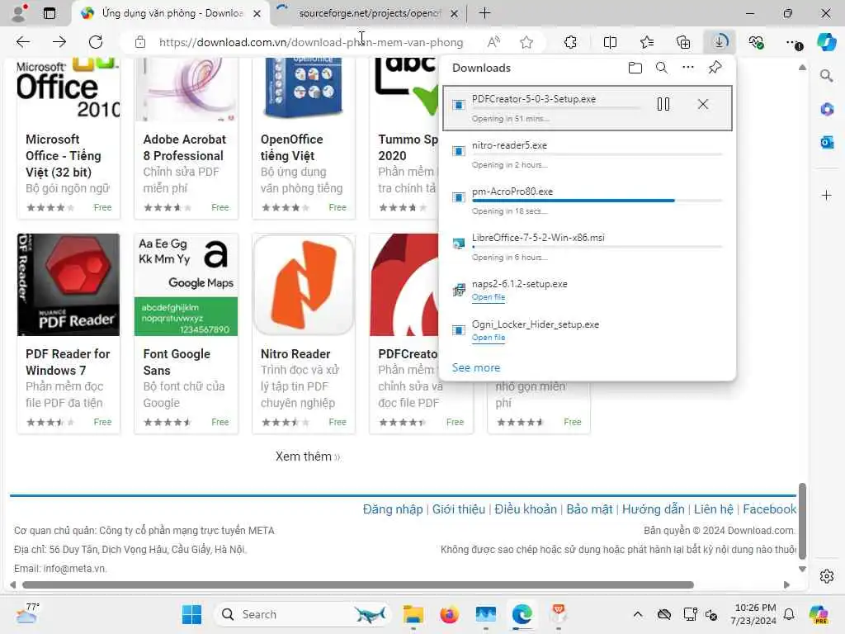Open Hướng dẫn footer link
The width and height of the screenshot is (845, 634).
654,509
